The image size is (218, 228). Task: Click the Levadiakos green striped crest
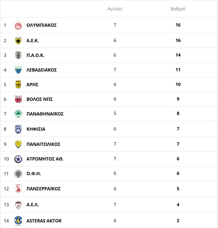(x=18, y=70)
